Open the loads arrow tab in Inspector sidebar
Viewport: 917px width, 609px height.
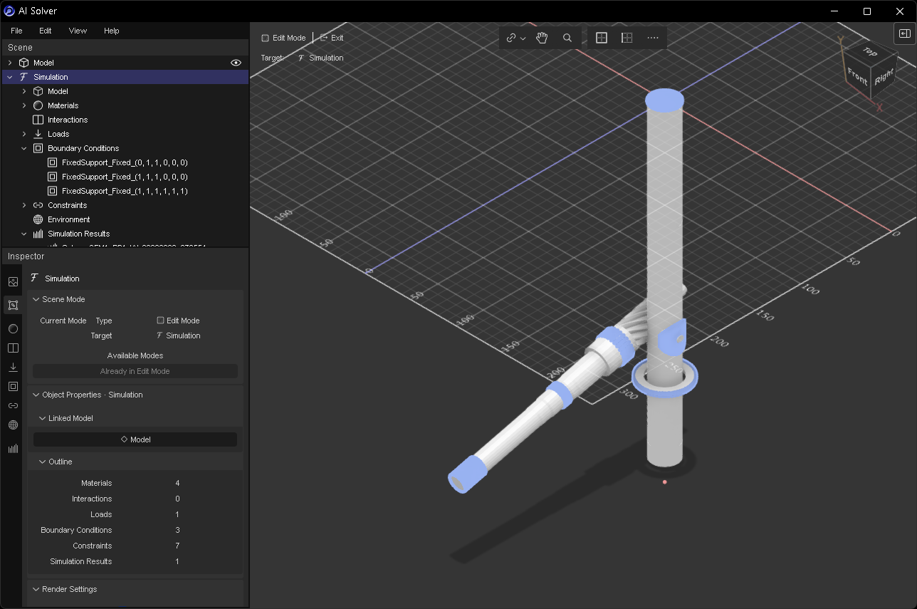(13, 368)
